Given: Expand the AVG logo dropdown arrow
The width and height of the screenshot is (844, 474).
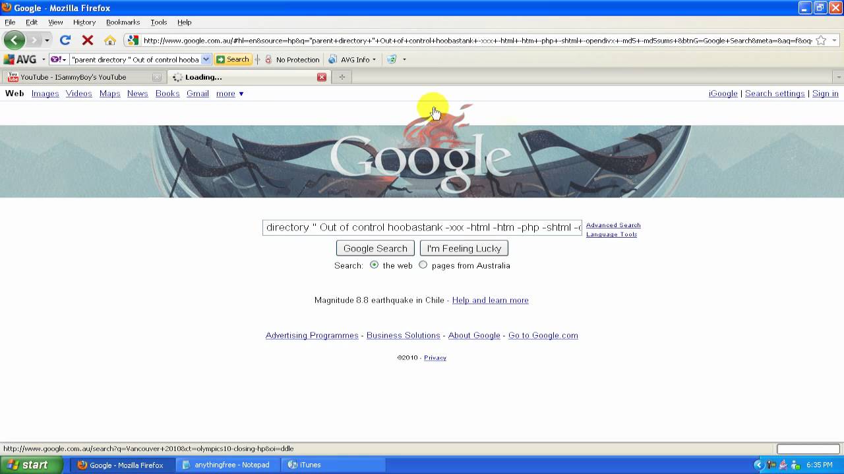Looking at the screenshot, I should [x=44, y=59].
